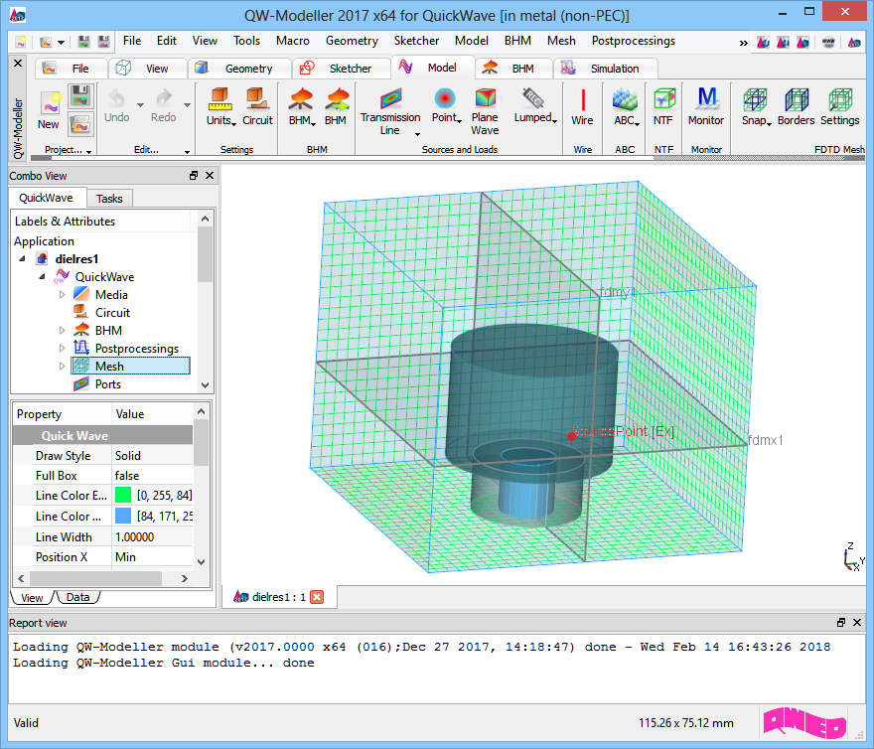
Task: Click the green Line Color swatch
Action: pos(123,495)
